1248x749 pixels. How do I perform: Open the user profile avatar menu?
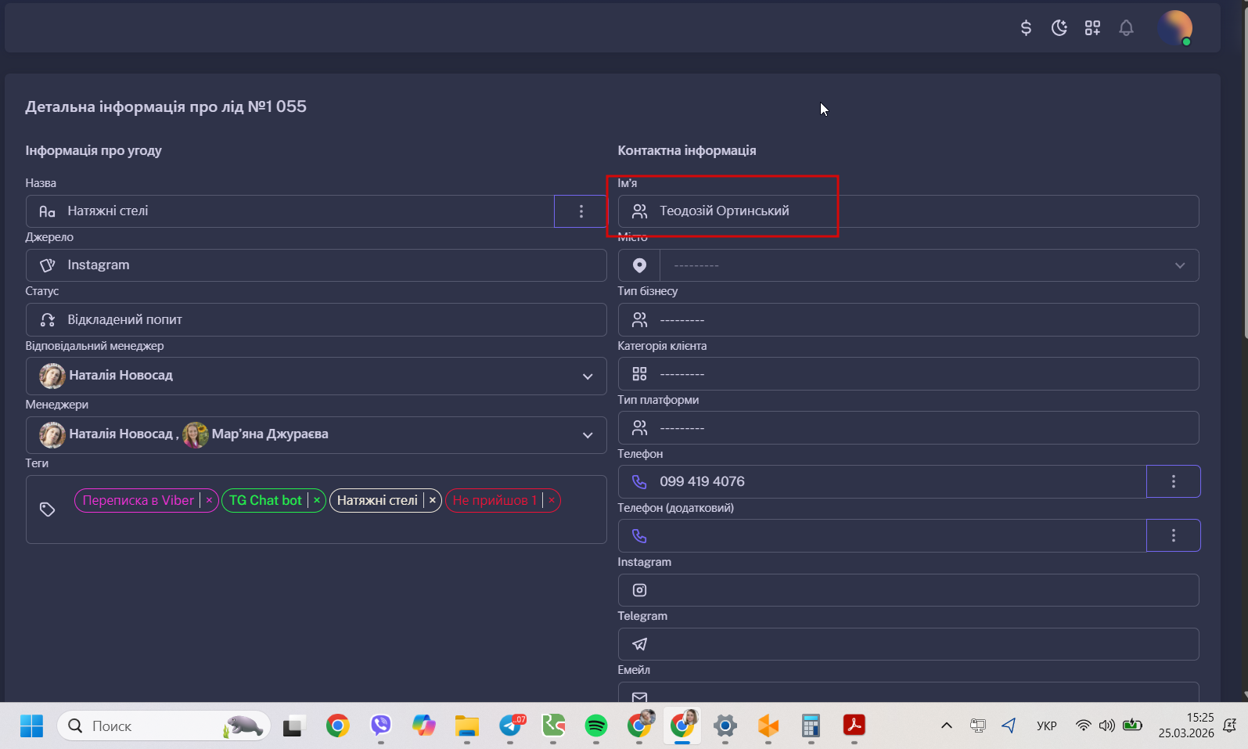(1175, 28)
